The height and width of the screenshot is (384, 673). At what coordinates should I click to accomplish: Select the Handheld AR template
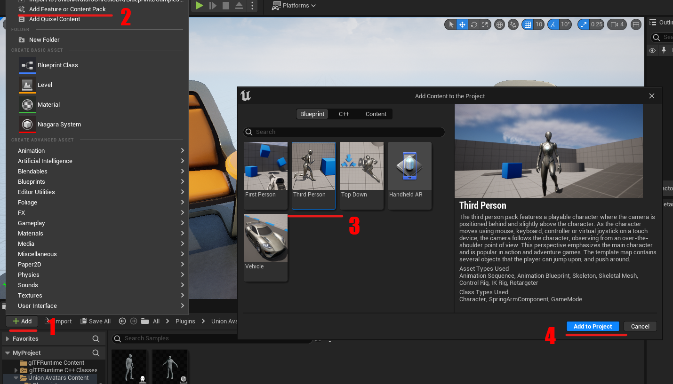tap(409, 176)
